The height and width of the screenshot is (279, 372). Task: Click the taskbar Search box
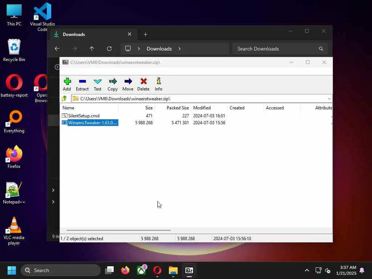point(61,270)
